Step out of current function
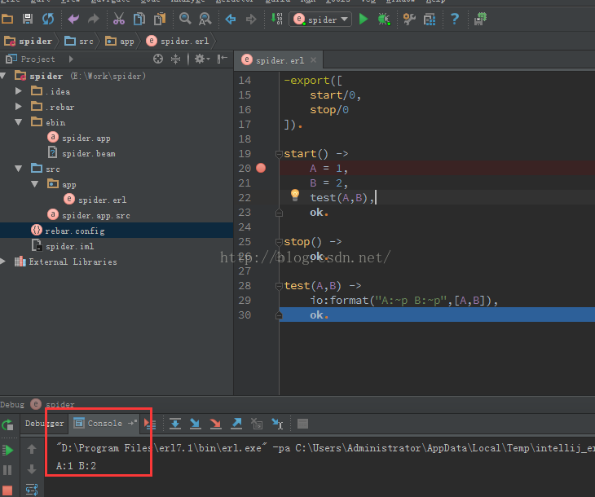Screen dimensions: 595x497 coord(236,424)
